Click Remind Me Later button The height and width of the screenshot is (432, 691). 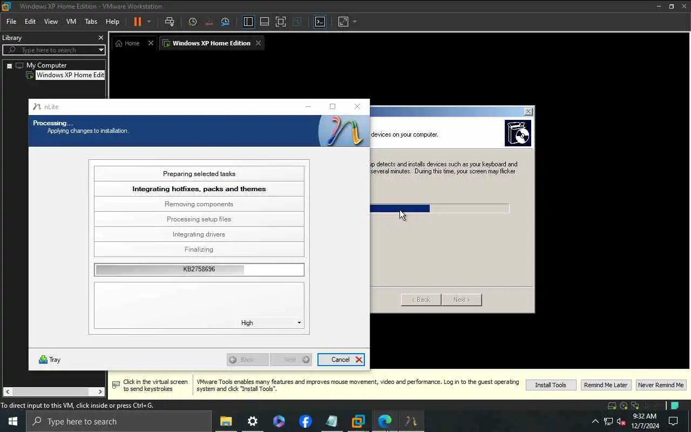606,385
